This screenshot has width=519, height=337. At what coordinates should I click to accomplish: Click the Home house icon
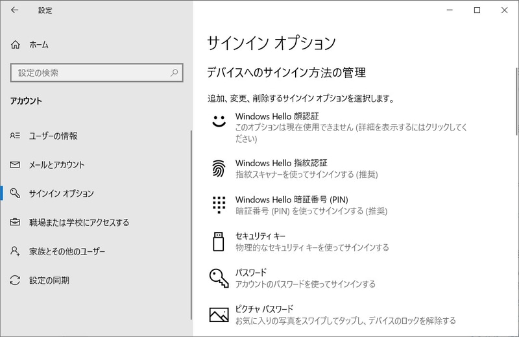pyautogui.click(x=15, y=44)
